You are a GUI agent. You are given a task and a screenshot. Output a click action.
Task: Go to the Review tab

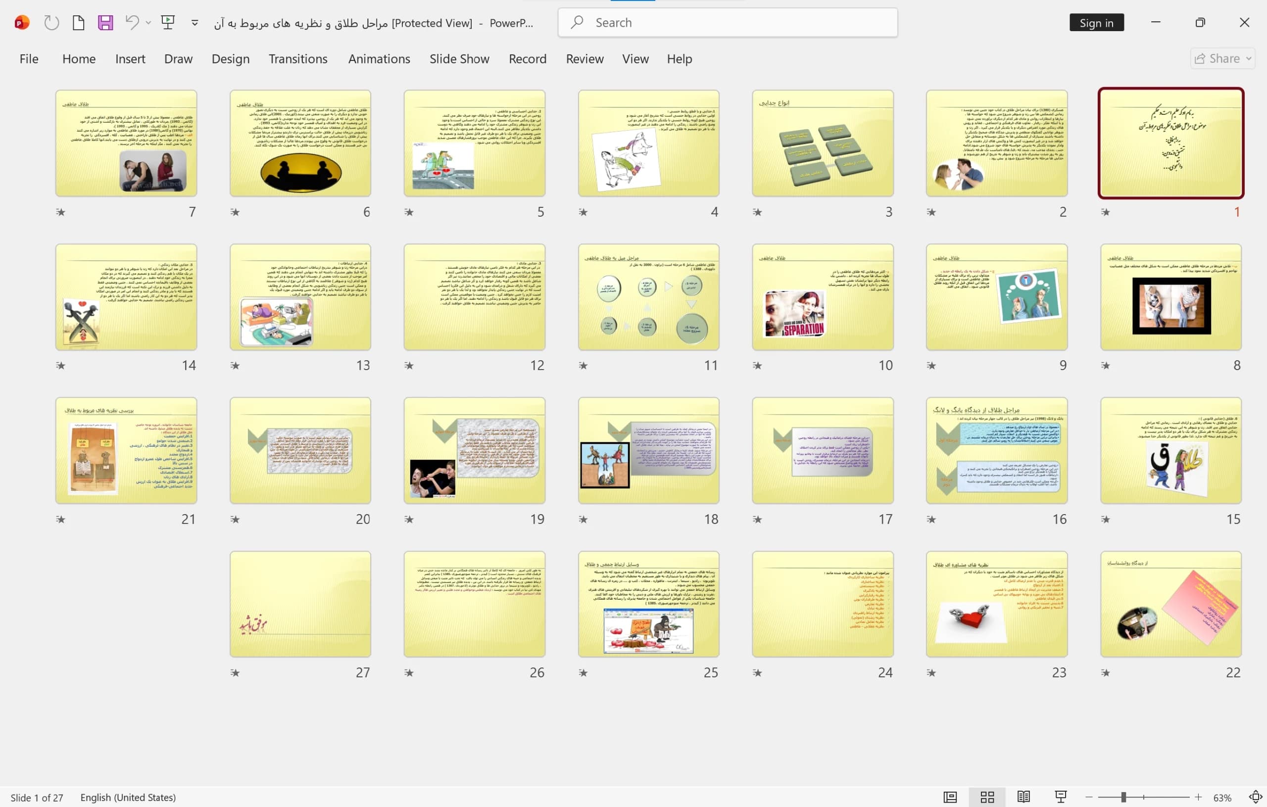pyautogui.click(x=585, y=59)
